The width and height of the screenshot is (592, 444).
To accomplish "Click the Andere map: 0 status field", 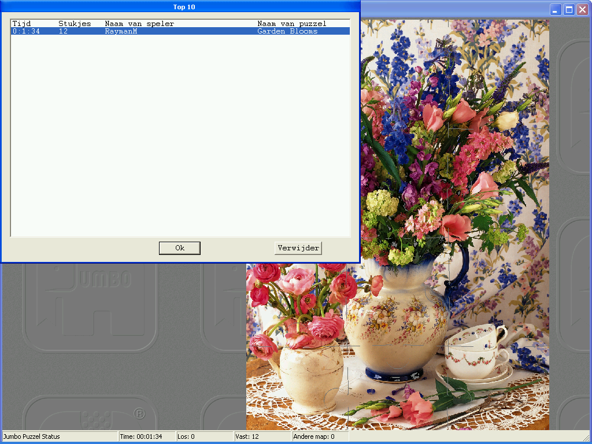I will point(320,436).
